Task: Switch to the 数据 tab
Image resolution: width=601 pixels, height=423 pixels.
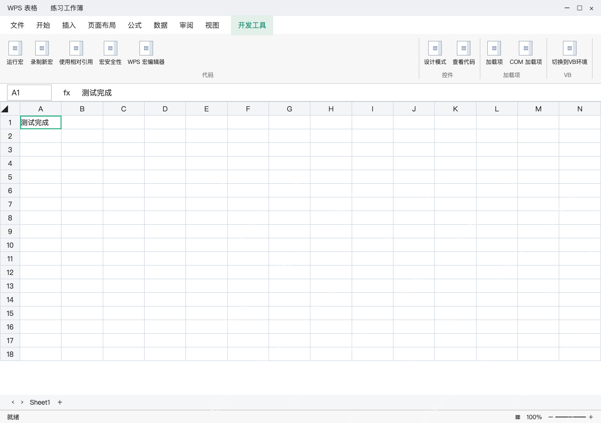Action: click(161, 25)
